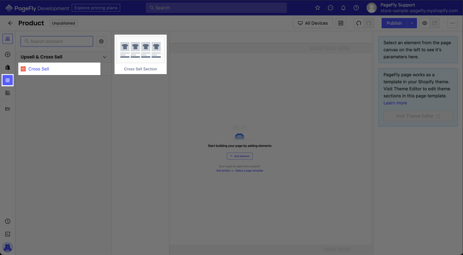Click Visit Theme Editor button
This screenshot has width=463, height=255.
(x=418, y=116)
